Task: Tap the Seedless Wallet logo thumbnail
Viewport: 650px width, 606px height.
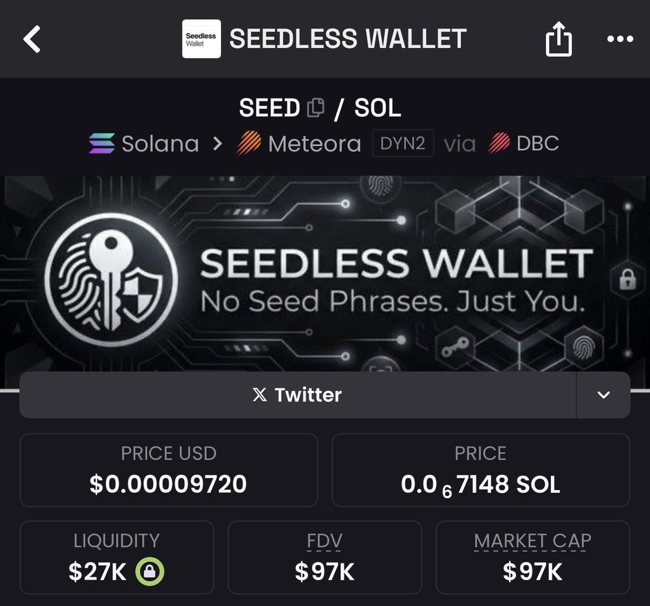Action: click(x=201, y=39)
